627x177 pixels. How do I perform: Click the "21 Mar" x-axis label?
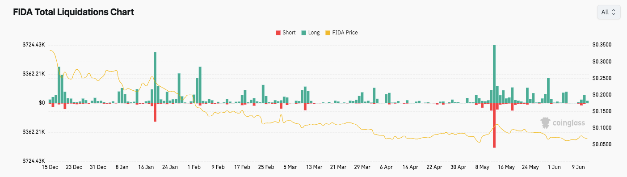[338, 167]
